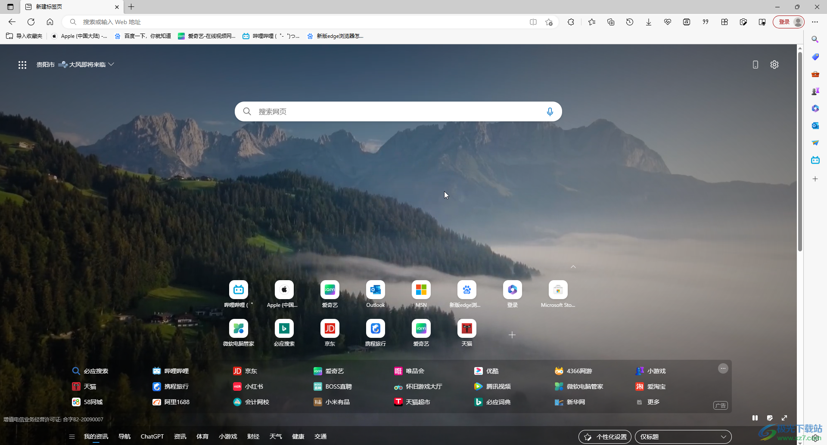The height and width of the screenshot is (445, 827).
Task: Open the 腾讯视频 link
Action: coord(498,386)
